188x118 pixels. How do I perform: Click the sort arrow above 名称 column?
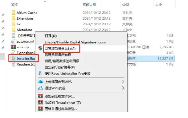point(45,1)
